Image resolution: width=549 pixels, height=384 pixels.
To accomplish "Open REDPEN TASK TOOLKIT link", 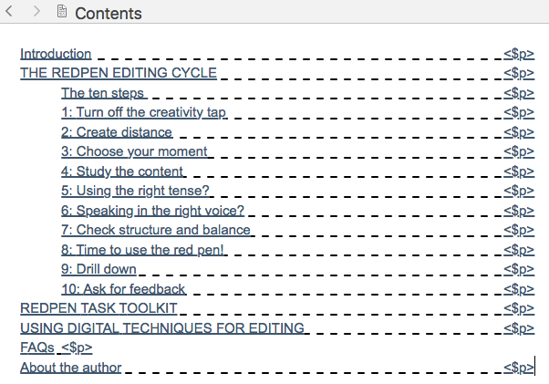I will (98, 308).
